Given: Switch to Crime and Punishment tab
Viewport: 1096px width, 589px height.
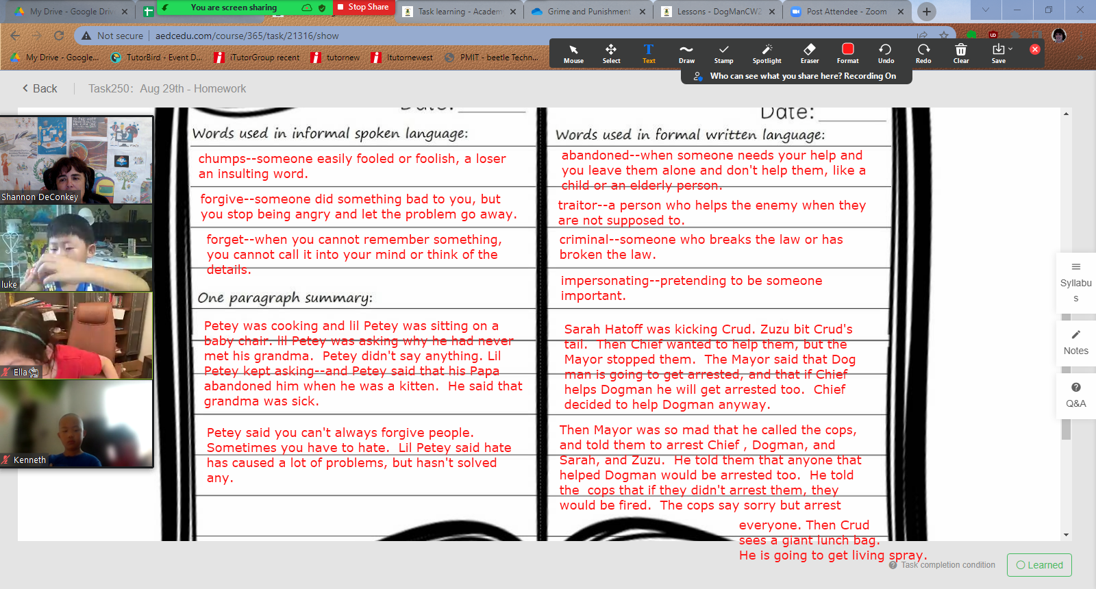Looking at the screenshot, I should (x=589, y=12).
